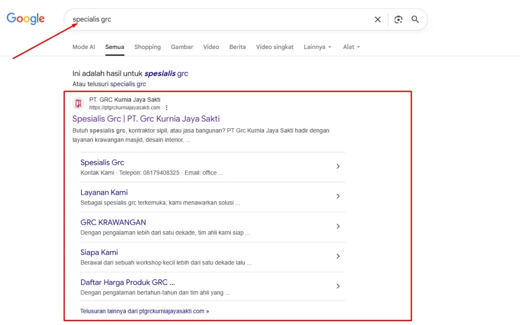Click chevron arrow next to Spesialis Grc

tap(338, 166)
